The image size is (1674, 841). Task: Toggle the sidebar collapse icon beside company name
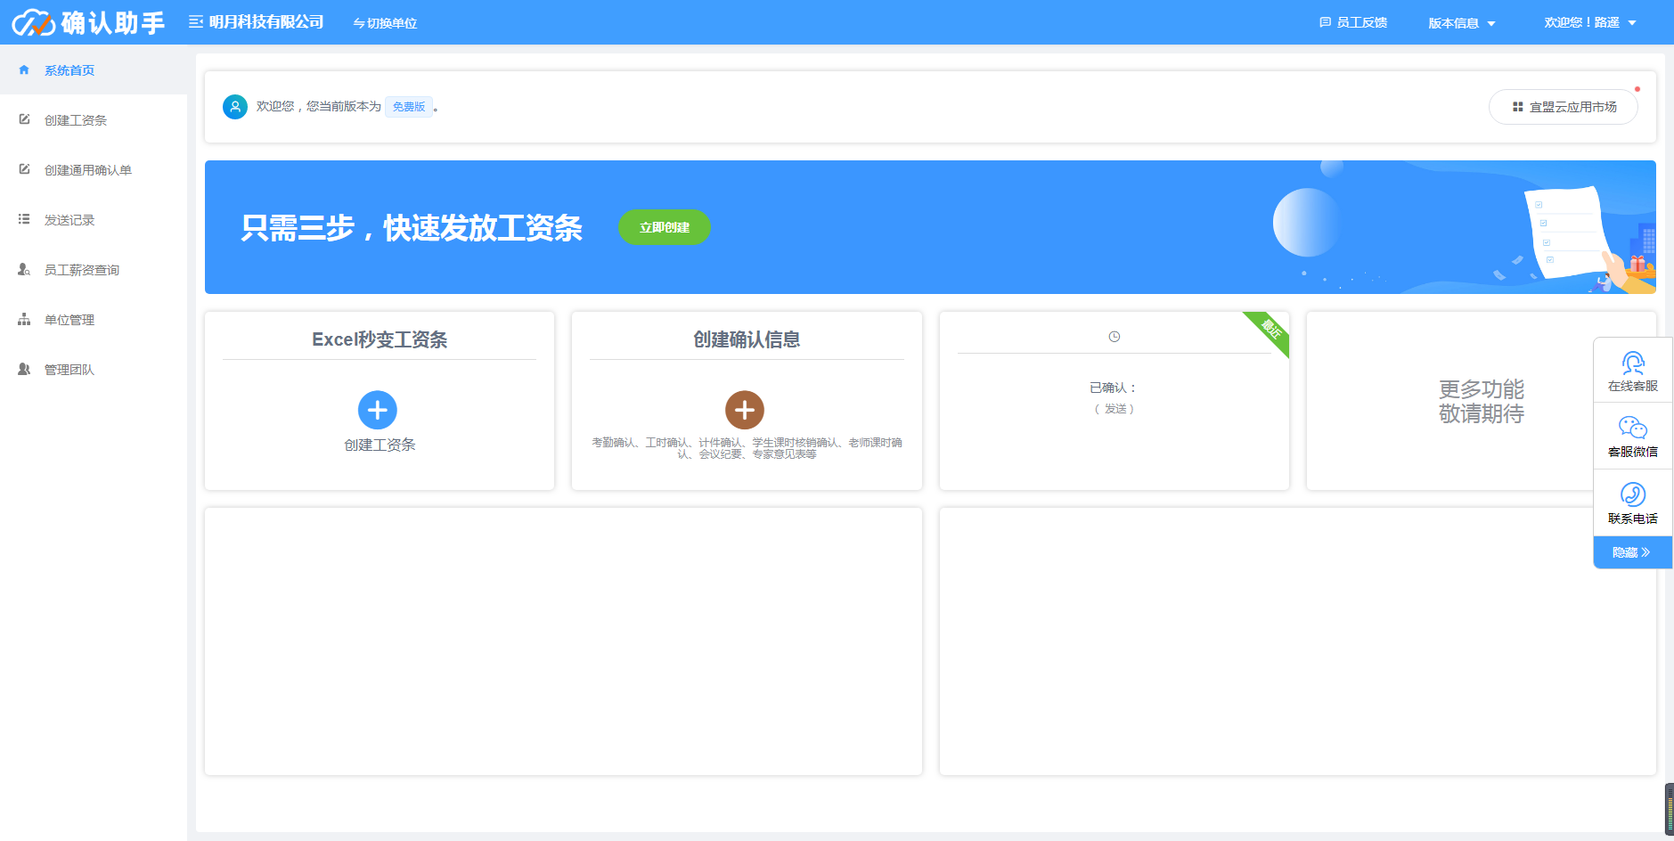click(x=196, y=22)
